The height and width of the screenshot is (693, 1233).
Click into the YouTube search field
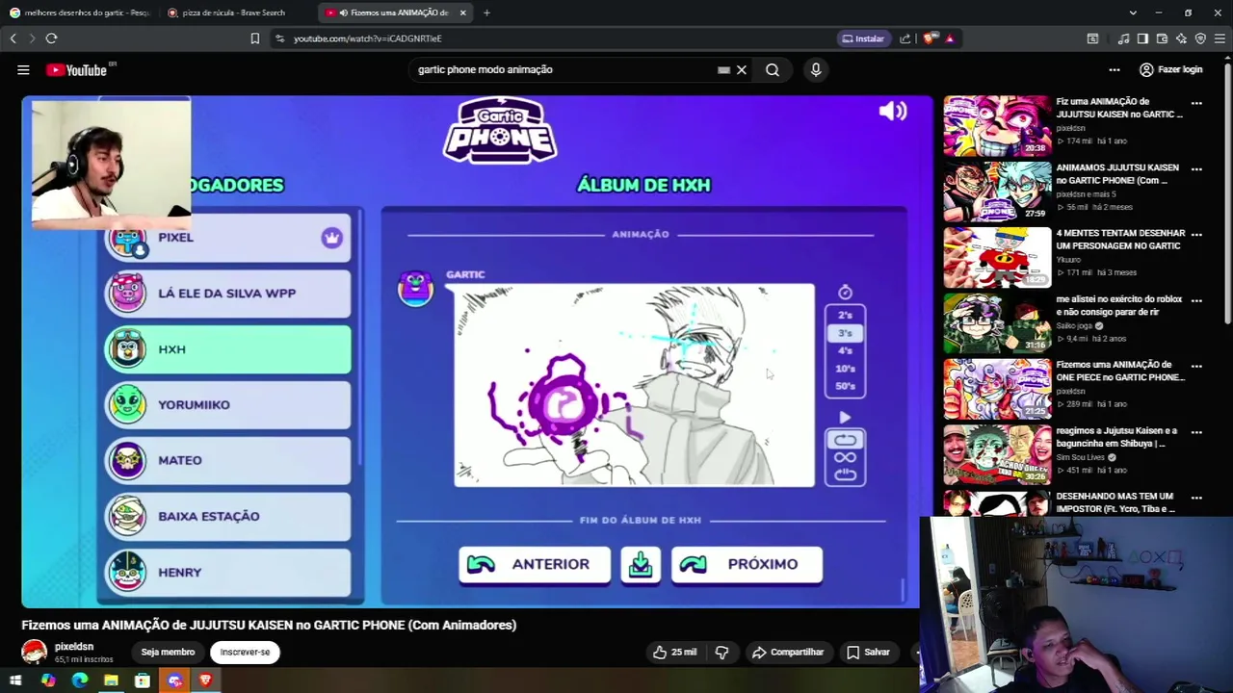pos(568,69)
